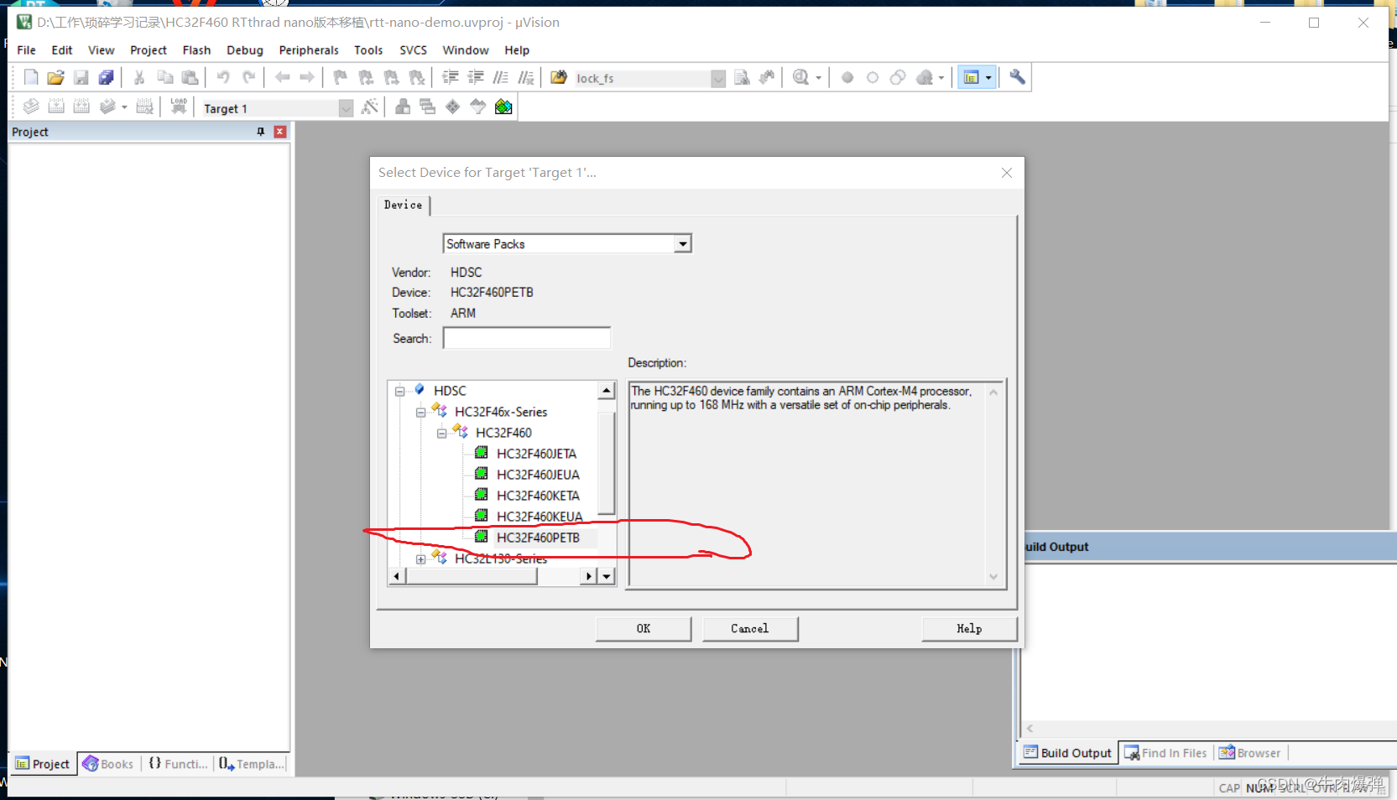The image size is (1397, 800).
Task: Click the Build target icon
Action: 56,106
